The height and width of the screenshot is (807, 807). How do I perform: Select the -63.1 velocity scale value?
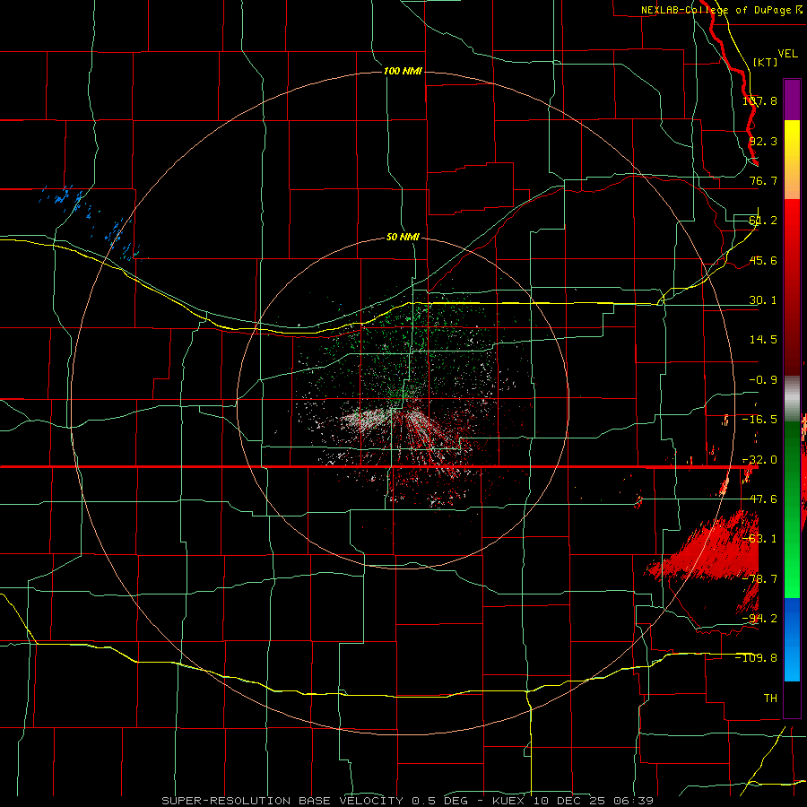[759, 539]
